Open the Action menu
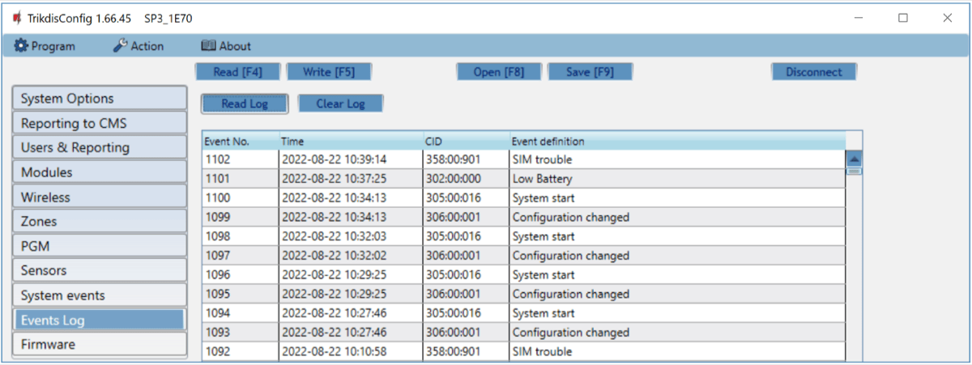 click(138, 46)
